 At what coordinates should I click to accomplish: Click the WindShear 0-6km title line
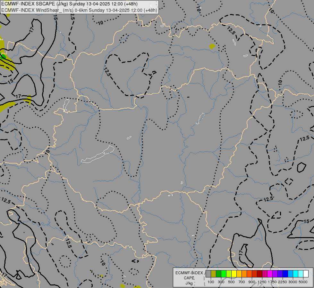79,10
